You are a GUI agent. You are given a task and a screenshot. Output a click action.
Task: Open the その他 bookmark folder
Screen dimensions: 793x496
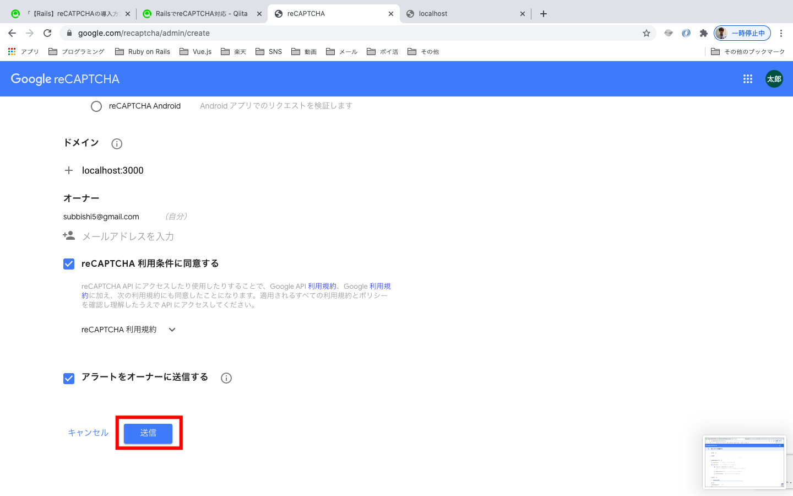423,52
